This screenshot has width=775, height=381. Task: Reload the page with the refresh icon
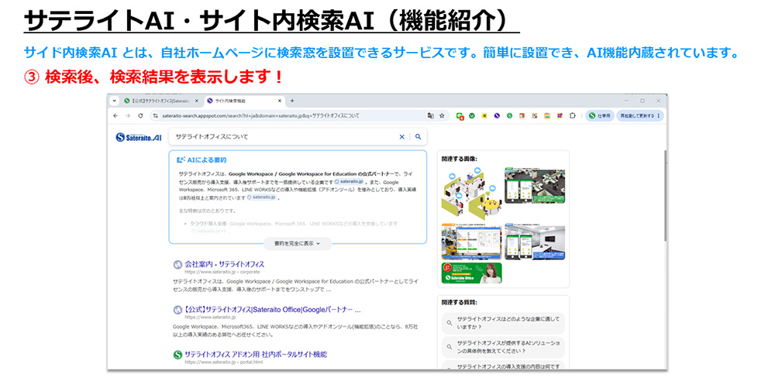[140, 115]
